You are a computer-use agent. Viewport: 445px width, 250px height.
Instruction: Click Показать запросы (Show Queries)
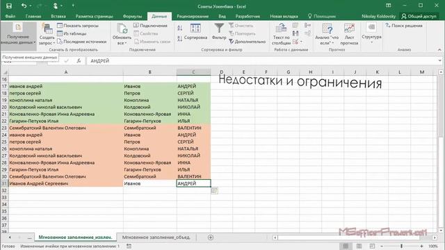[x=78, y=26]
